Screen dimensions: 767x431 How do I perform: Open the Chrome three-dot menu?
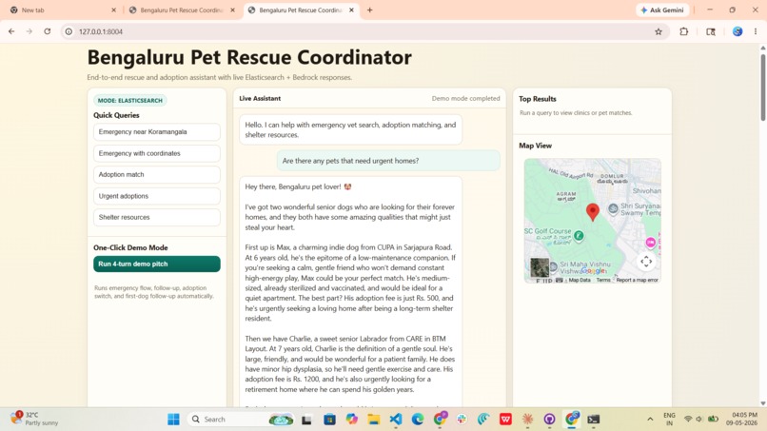pyautogui.click(x=756, y=31)
